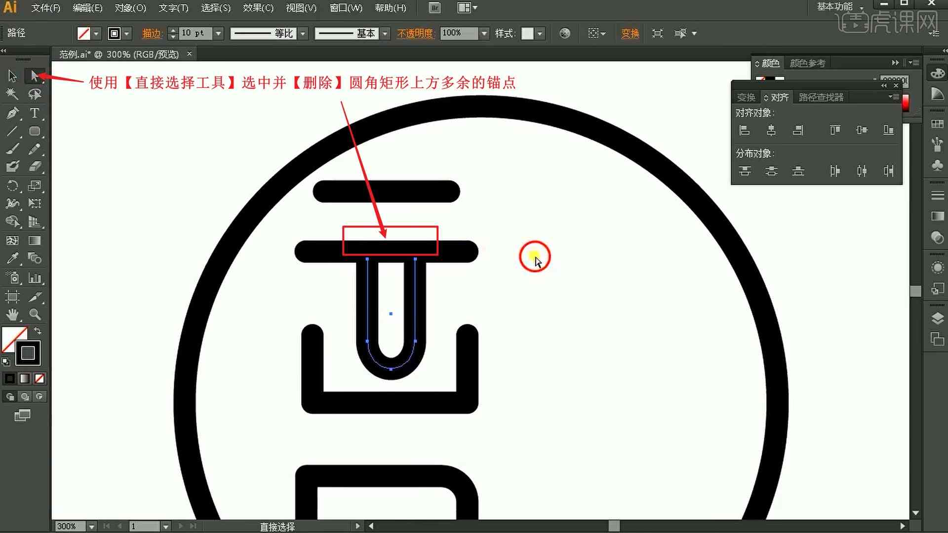
Task: Select the Eyedropper tool
Action: click(x=12, y=258)
